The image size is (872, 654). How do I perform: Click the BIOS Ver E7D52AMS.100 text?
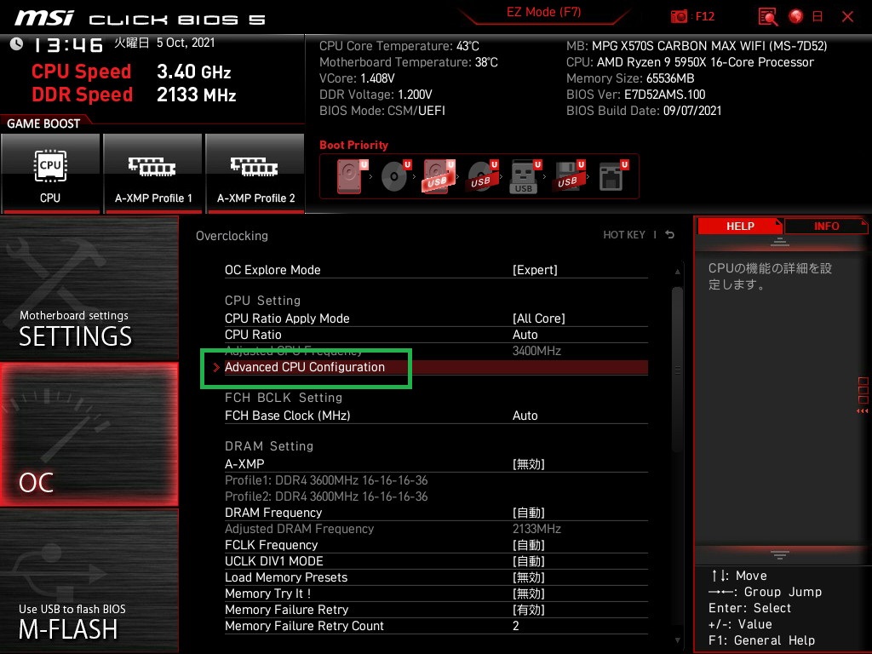[x=635, y=95]
